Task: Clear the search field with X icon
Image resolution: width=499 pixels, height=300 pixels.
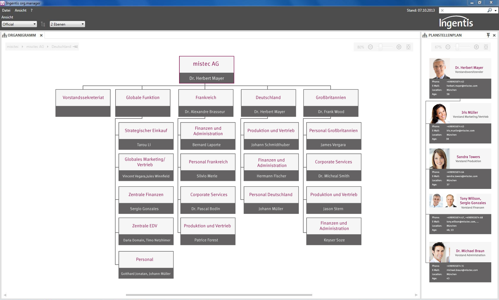Action: (x=442, y=10)
